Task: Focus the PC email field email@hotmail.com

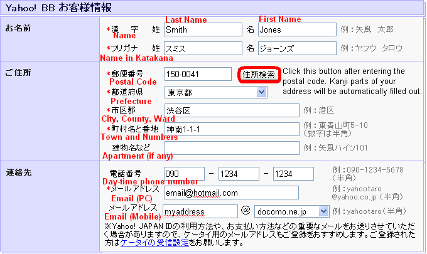Action: click(x=231, y=193)
